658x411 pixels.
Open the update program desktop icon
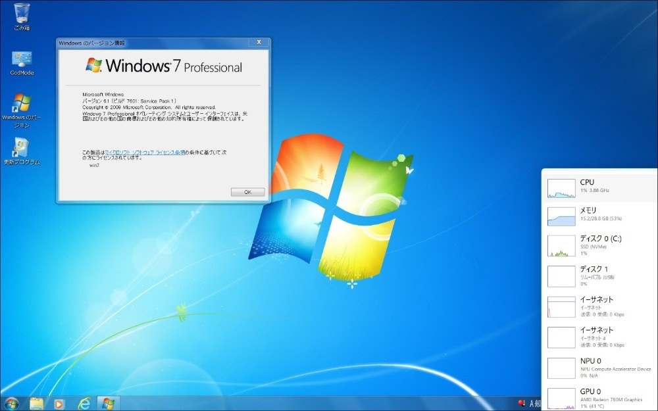pyautogui.click(x=22, y=151)
